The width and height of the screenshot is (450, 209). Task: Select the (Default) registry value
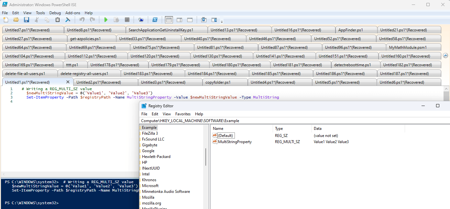coord(223,136)
